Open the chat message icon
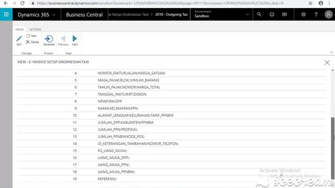Image resolution: width=335 pixels, height=188 pixels. pos(284,14)
